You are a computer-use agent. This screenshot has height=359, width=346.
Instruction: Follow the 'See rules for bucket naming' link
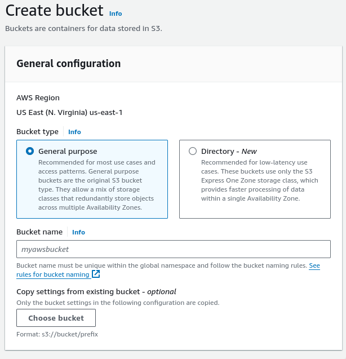pyautogui.click(x=53, y=274)
